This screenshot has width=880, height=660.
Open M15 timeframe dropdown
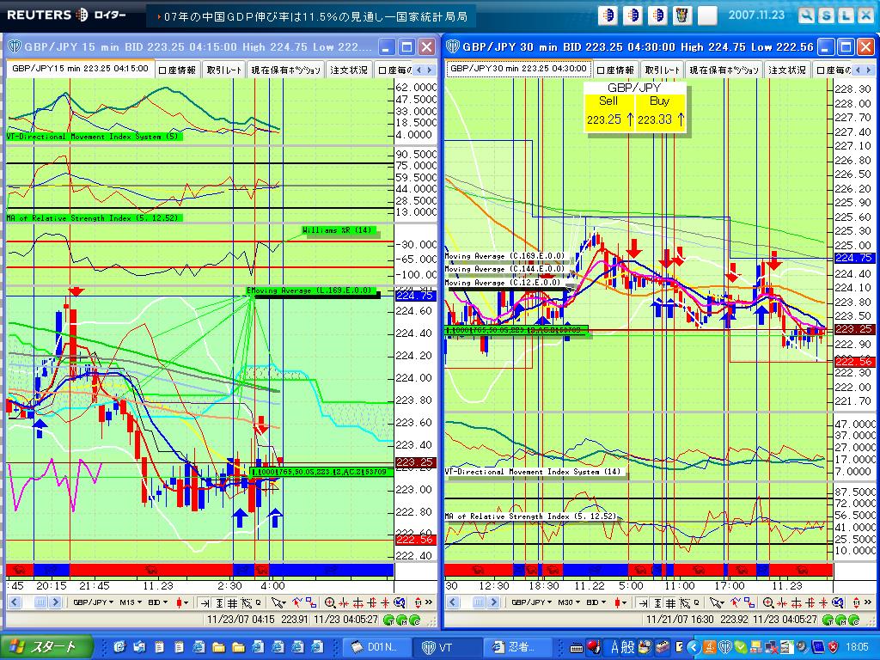pyautogui.click(x=131, y=602)
